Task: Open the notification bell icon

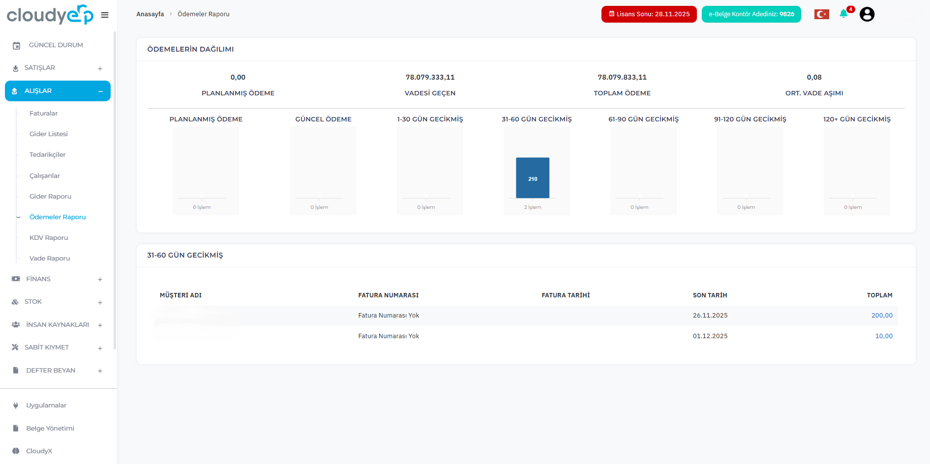Action: pos(844,14)
